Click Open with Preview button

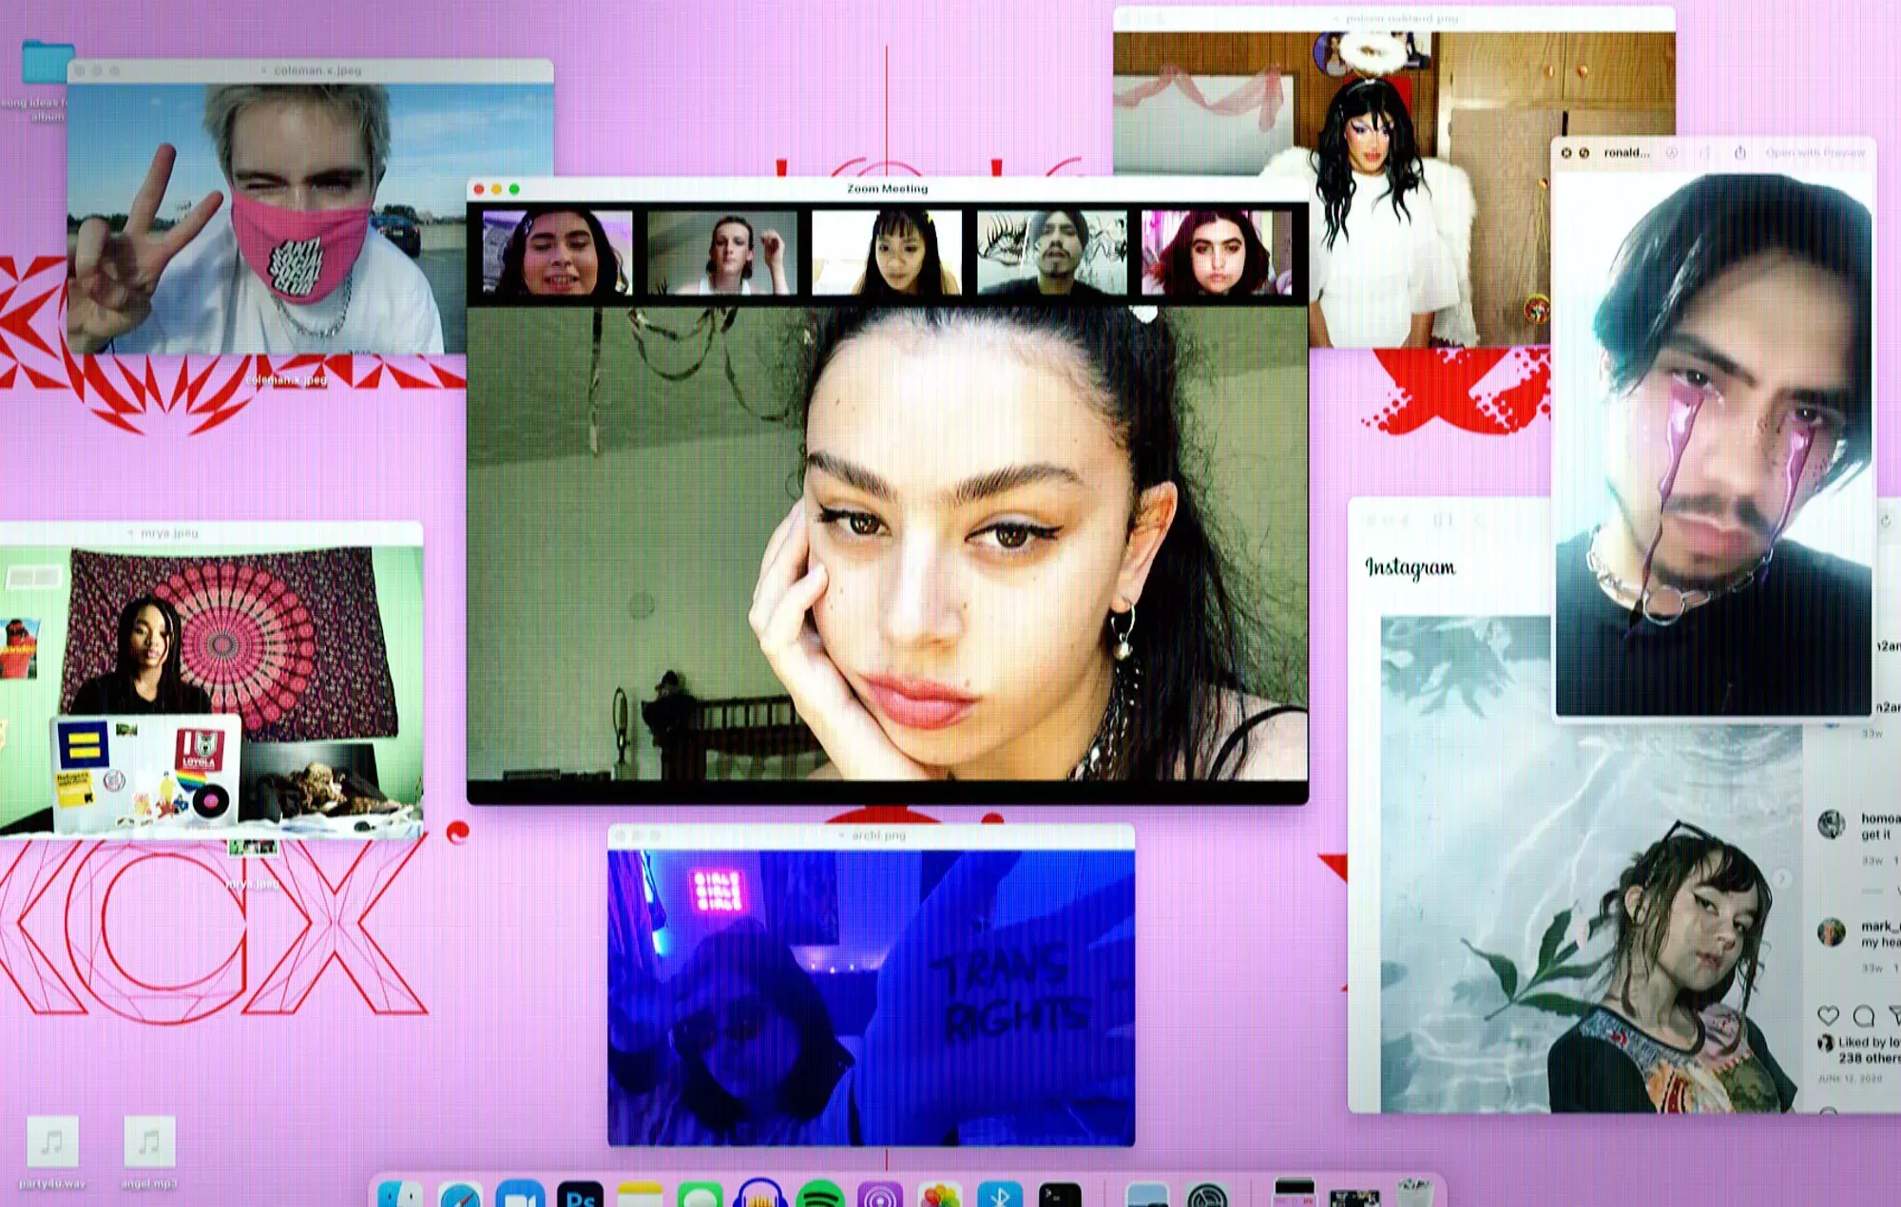pos(1815,152)
